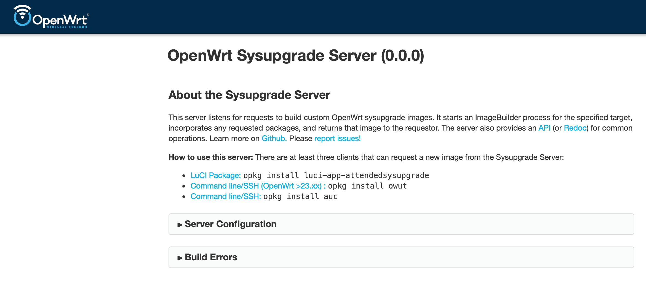646x281 pixels.
Task: Open the API link
Action: (544, 128)
